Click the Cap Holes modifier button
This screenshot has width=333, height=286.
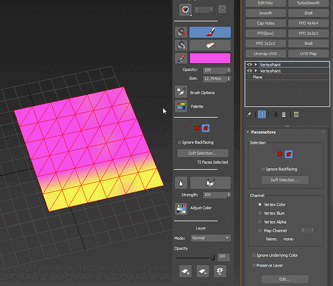[265, 23]
